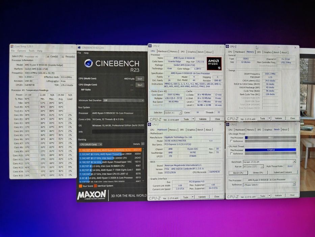Open the CPU (Multi Core) ranking dropdown
The image size is (315, 237).
click(x=91, y=144)
